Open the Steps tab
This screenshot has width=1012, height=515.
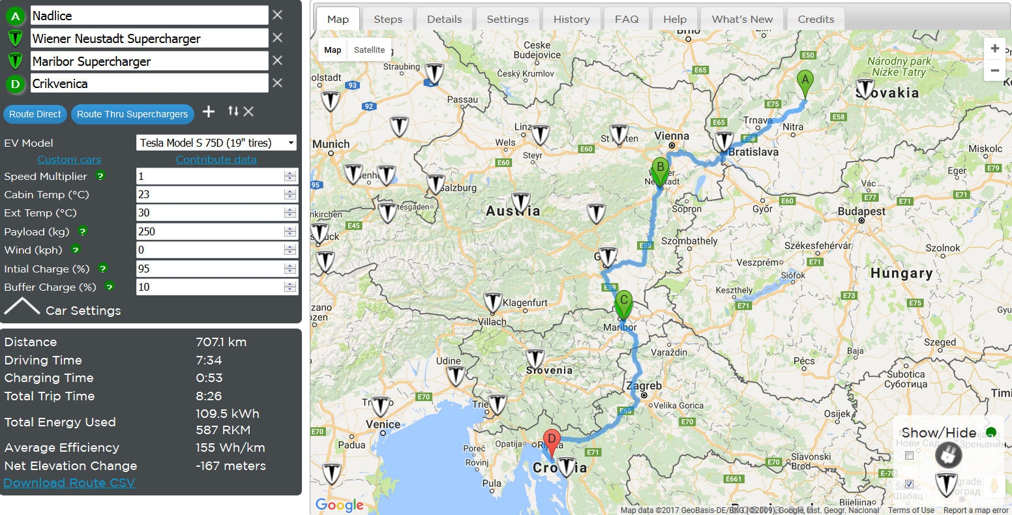point(387,19)
